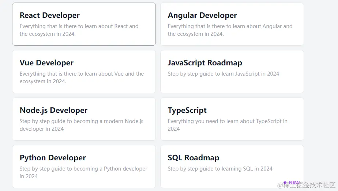Screen dimensions: 338x191
Task: Click the modern Node.js developer description
Action: click(82, 125)
